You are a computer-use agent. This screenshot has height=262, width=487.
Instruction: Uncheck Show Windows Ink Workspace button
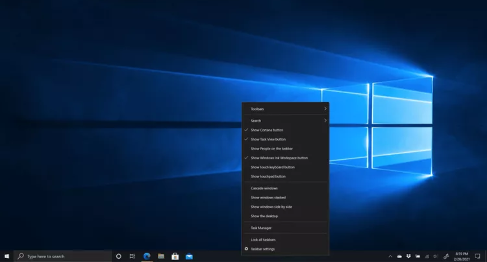(x=285, y=158)
